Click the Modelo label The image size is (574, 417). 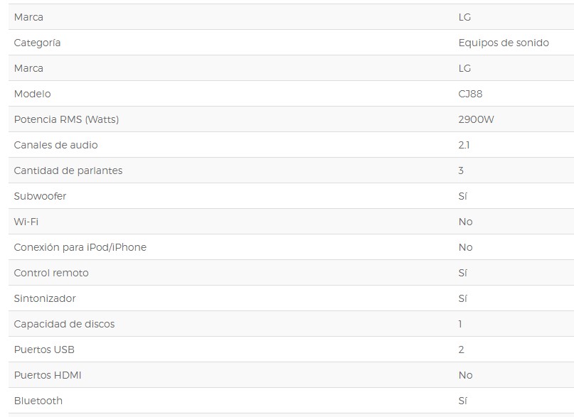tap(32, 94)
